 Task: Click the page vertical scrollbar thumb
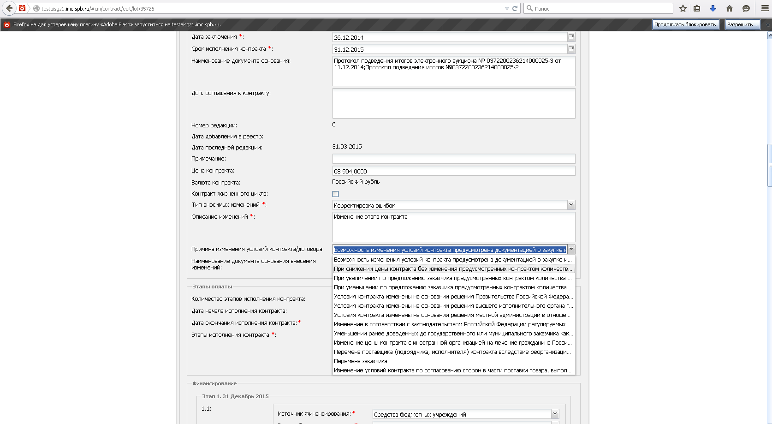point(769,165)
